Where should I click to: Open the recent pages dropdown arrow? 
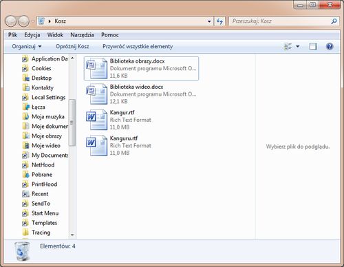(x=32, y=21)
